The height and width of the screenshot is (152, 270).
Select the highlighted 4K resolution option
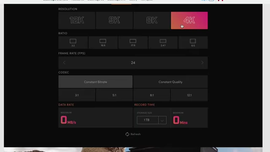(x=189, y=20)
